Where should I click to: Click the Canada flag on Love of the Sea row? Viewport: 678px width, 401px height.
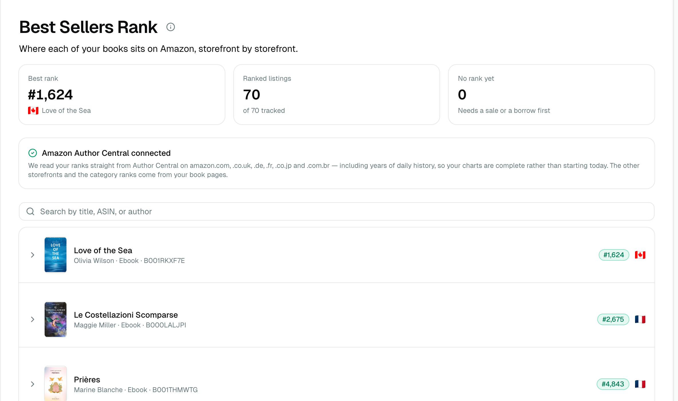click(x=640, y=255)
